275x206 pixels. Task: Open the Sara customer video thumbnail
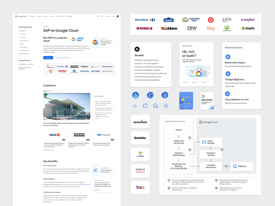coord(54,135)
